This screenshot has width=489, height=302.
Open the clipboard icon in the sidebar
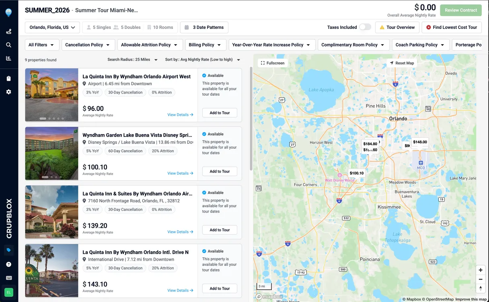(8, 78)
